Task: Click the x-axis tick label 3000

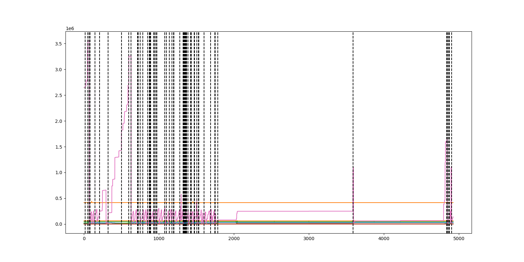Action: [x=309, y=239]
